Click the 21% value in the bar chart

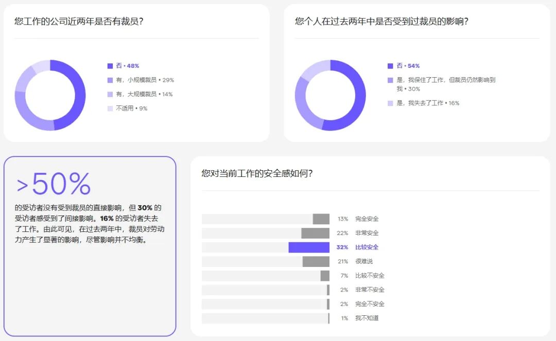click(343, 261)
